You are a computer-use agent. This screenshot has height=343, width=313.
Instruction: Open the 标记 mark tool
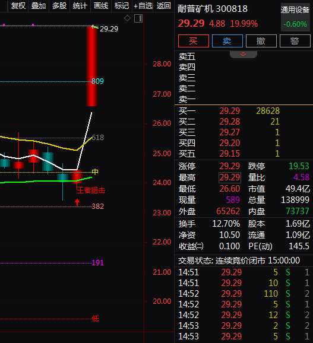click(x=122, y=6)
